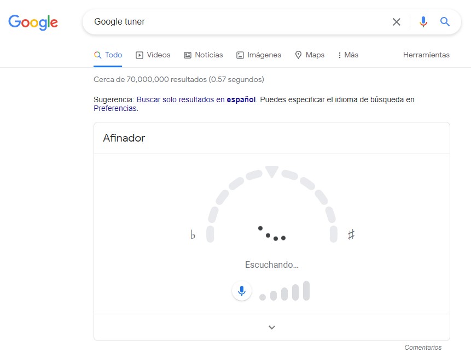Click the picture icon next to Imágenes
This screenshot has height=358, width=471.
[239, 55]
